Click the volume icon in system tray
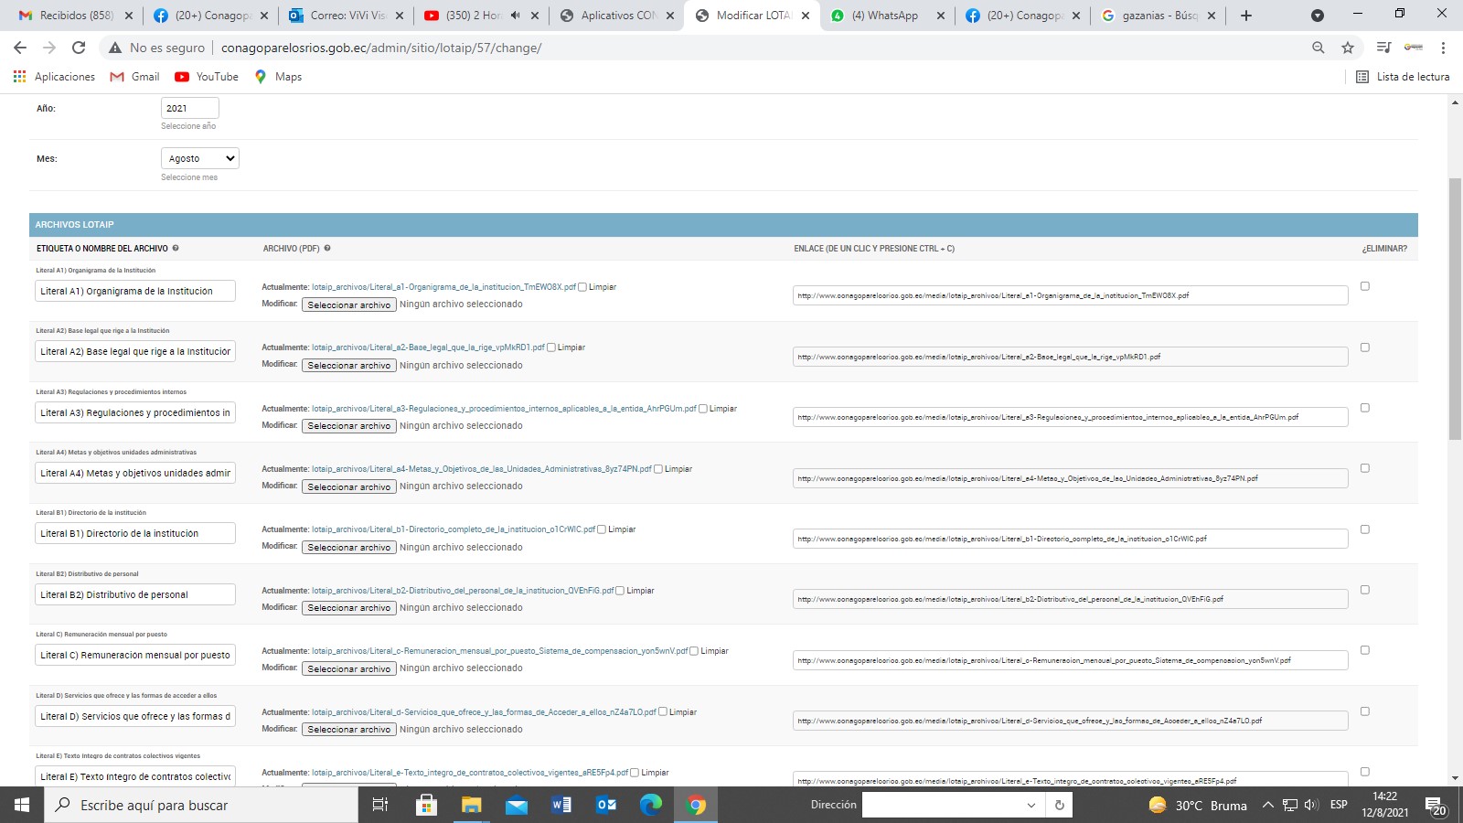 coord(1311,805)
